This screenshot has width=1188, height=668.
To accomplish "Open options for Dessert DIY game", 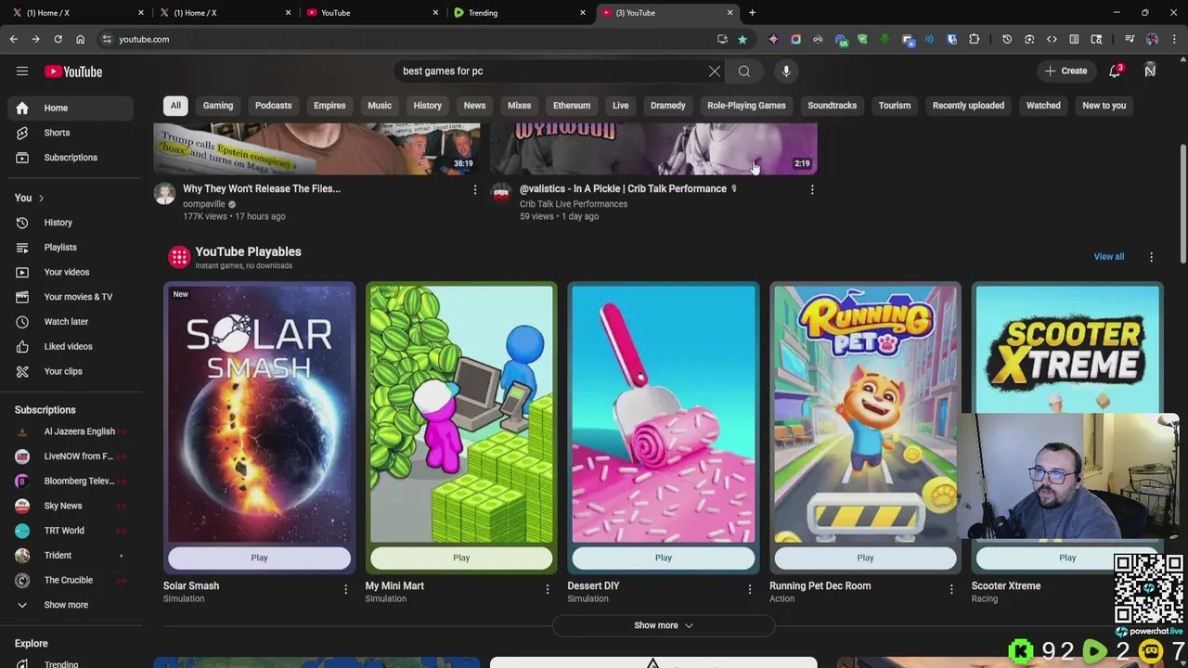I will point(750,589).
